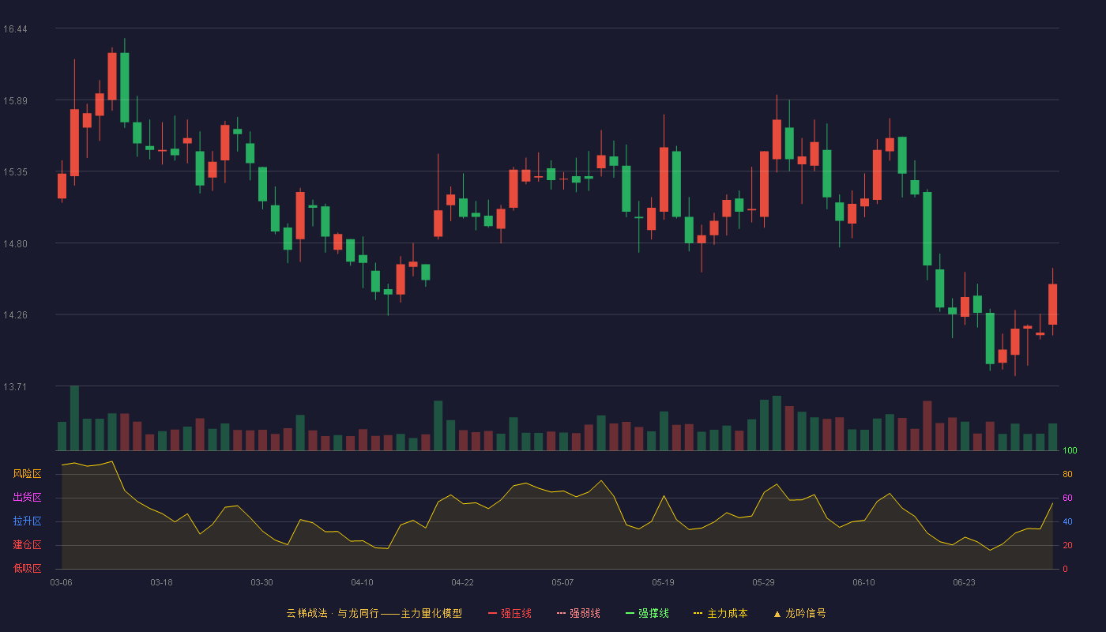
Task: Toggle the 龙吟信号 triangle legend entry
Action: tap(799, 613)
